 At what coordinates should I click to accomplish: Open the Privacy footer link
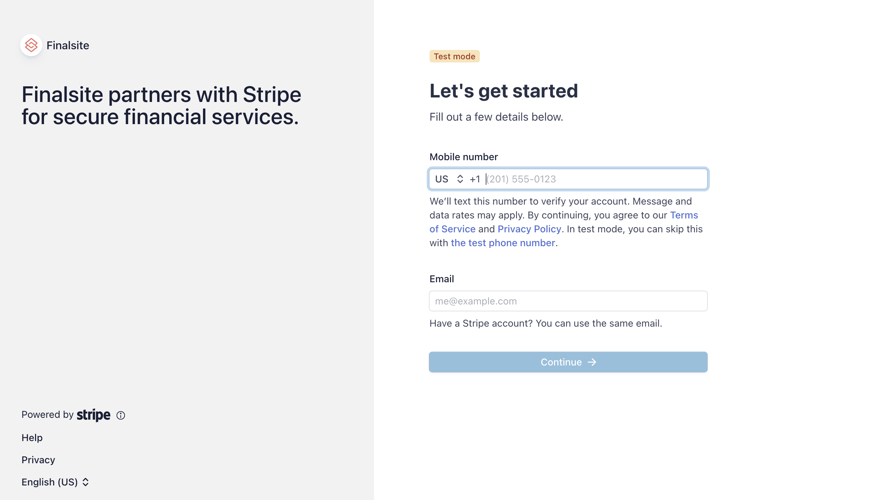pyautogui.click(x=38, y=460)
